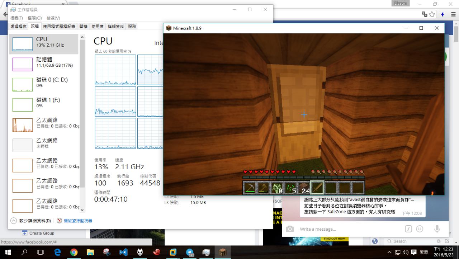Open the Windows Start menu

(8, 252)
